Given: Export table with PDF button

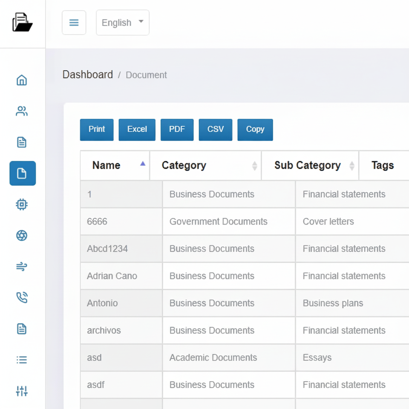Looking at the screenshot, I should pyautogui.click(x=177, y=130).
